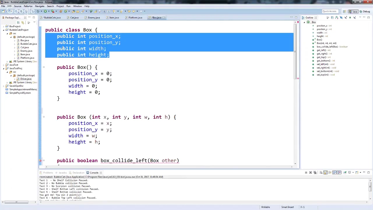Click the Display Selected Console icon

tap(349, 172)
